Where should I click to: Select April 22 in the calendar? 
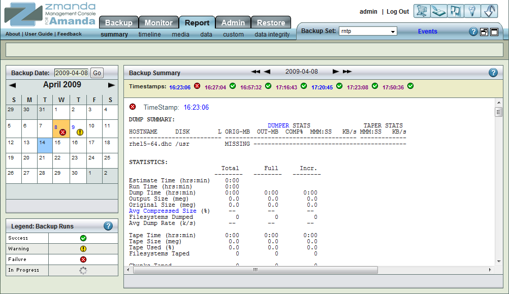tap(61, 160)
